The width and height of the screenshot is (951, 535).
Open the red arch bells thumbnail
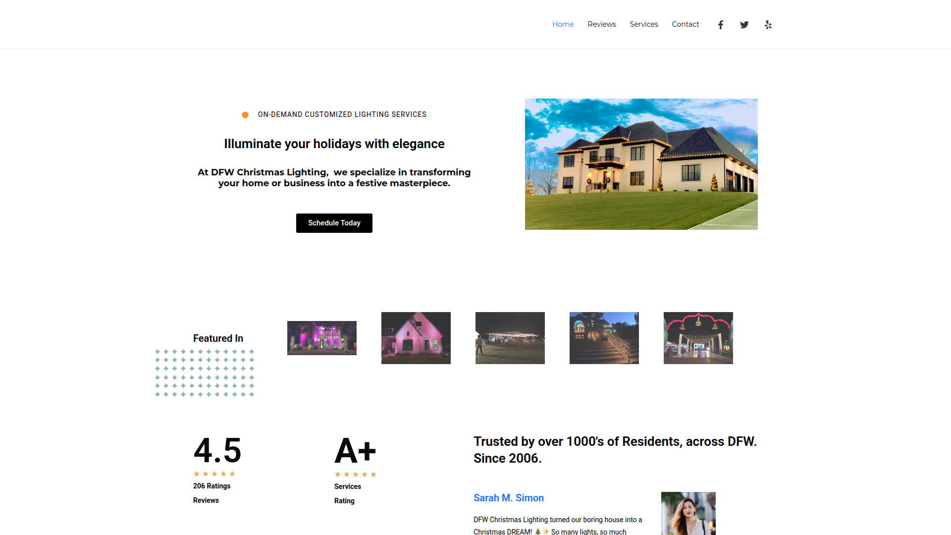point(698,338)
